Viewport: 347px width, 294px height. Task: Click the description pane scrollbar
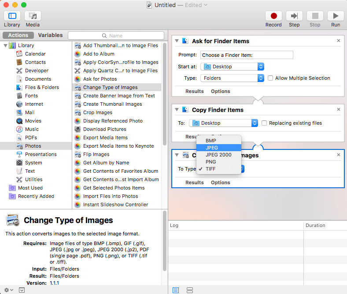pyautogui.click(x=164, y=241)
